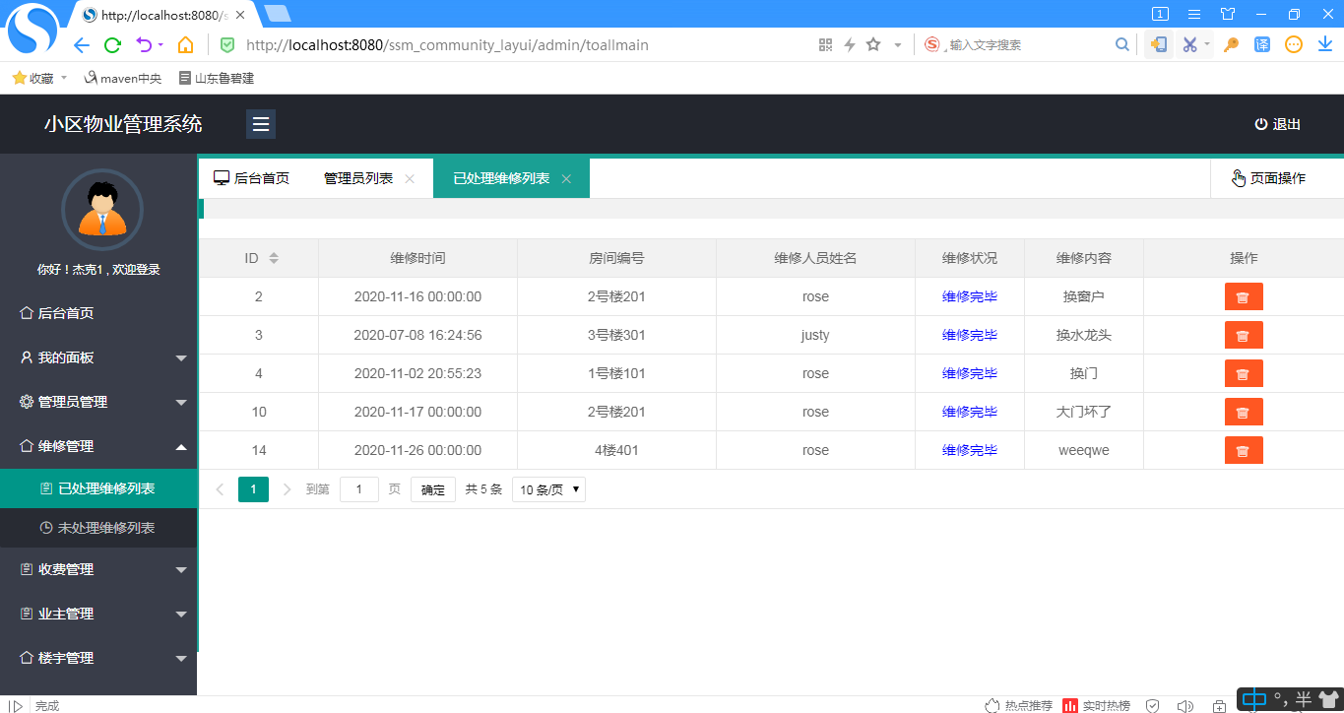Close the 已处理维修列表 tab

coord(566,179)
